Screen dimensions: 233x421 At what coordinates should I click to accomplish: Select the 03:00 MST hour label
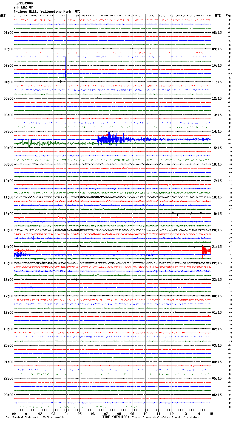[8, 66]
